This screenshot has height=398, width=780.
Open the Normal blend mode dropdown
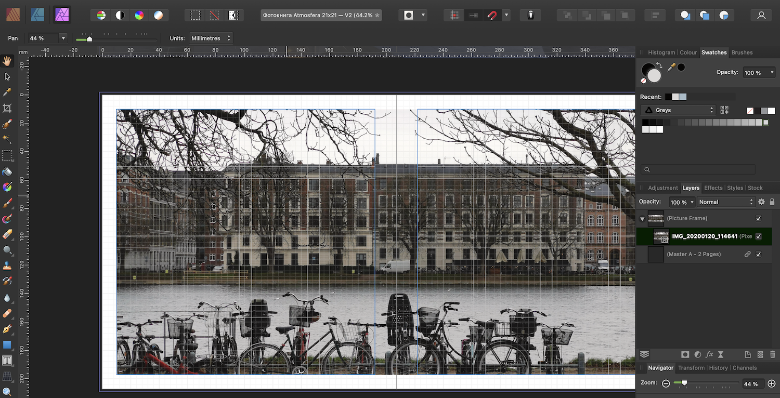[x=726, y=202]
